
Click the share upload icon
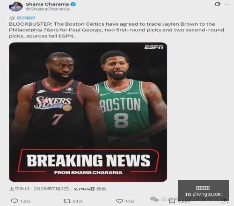point(225,201)
